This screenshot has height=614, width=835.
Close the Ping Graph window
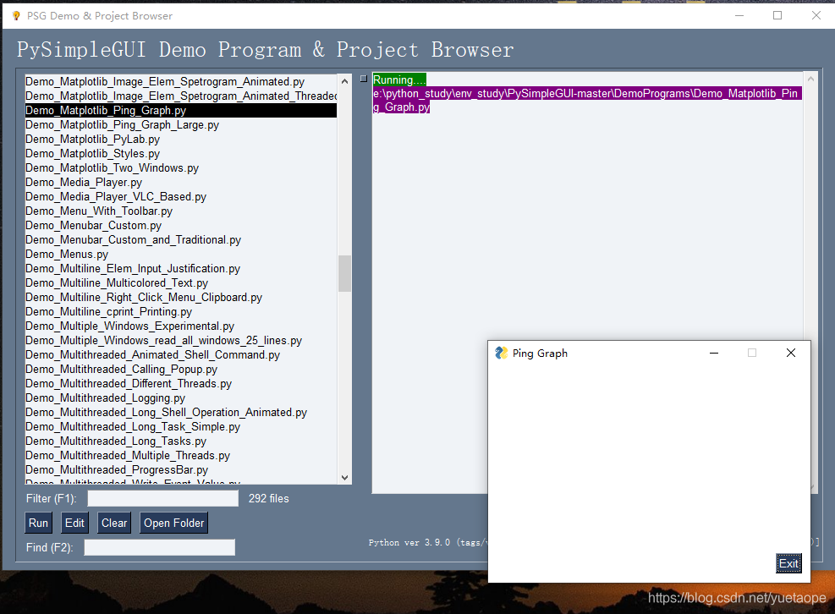[791, 353]
